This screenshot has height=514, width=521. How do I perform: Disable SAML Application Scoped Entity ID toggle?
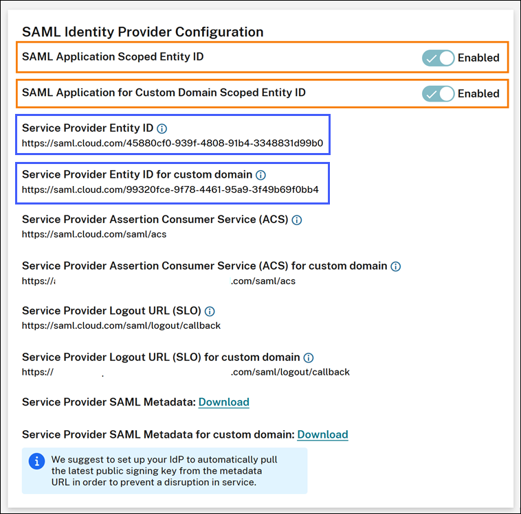click(438, 58)
